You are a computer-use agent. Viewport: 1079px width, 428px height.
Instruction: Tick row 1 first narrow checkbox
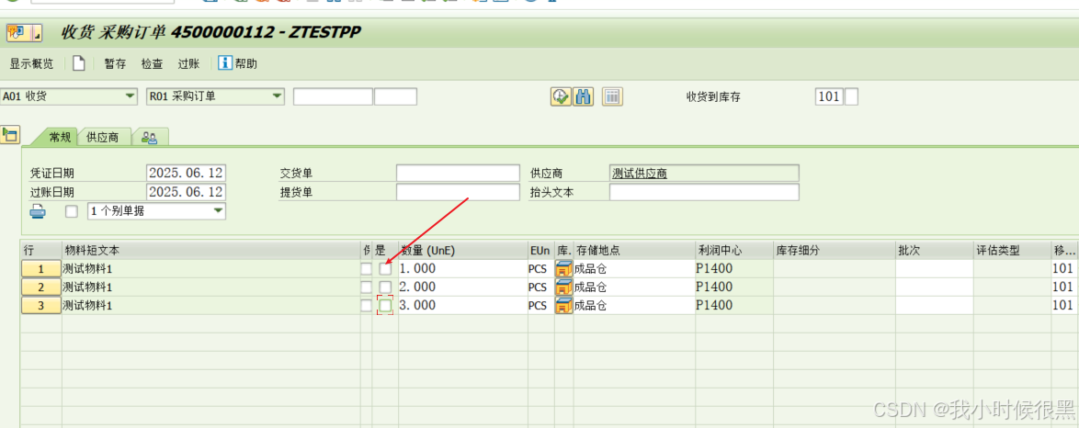click(366, 268)
